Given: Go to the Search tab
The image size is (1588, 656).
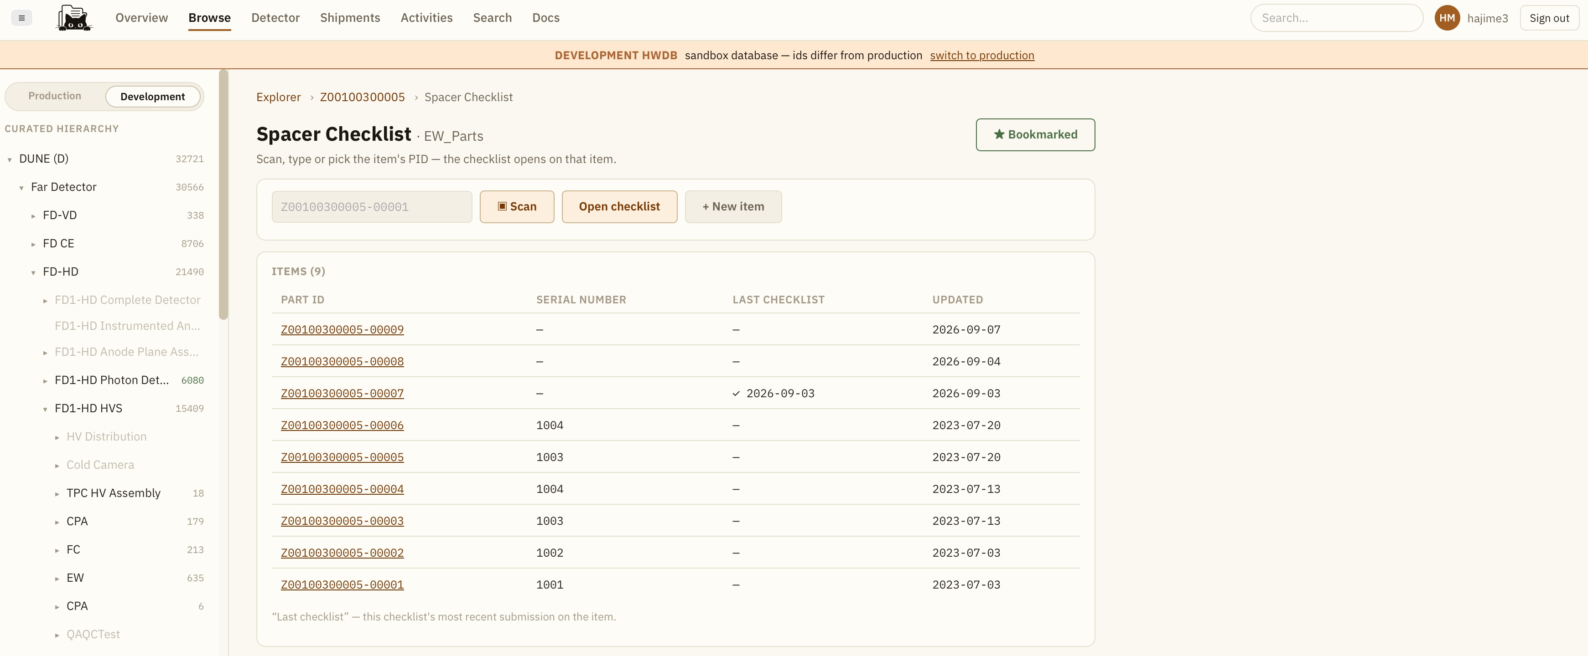Looking at the screenshot, I should (x=493, y=18).
